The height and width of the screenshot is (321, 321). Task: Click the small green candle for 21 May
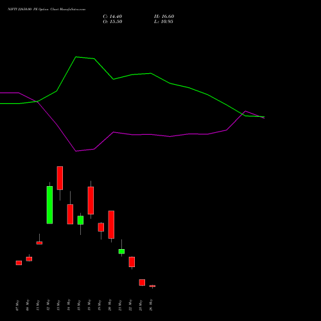(x=121, y=252)
